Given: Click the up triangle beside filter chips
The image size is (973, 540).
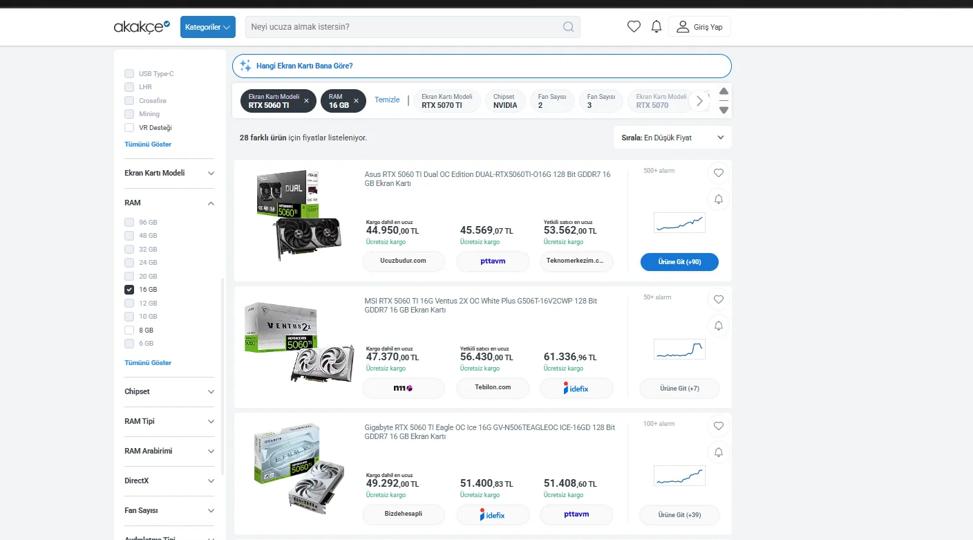Looking at the screenshot, I should [x=724, y=91].
